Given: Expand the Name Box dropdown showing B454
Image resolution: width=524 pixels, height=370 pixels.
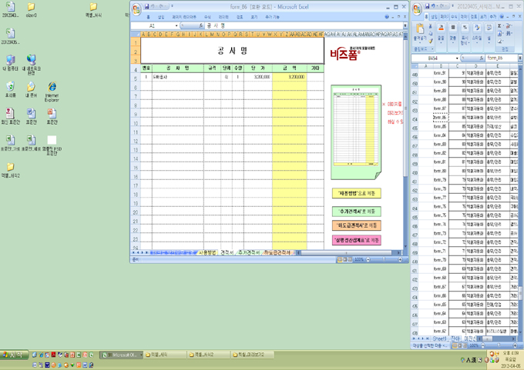Looking at the screenshot, I should 458,58.
